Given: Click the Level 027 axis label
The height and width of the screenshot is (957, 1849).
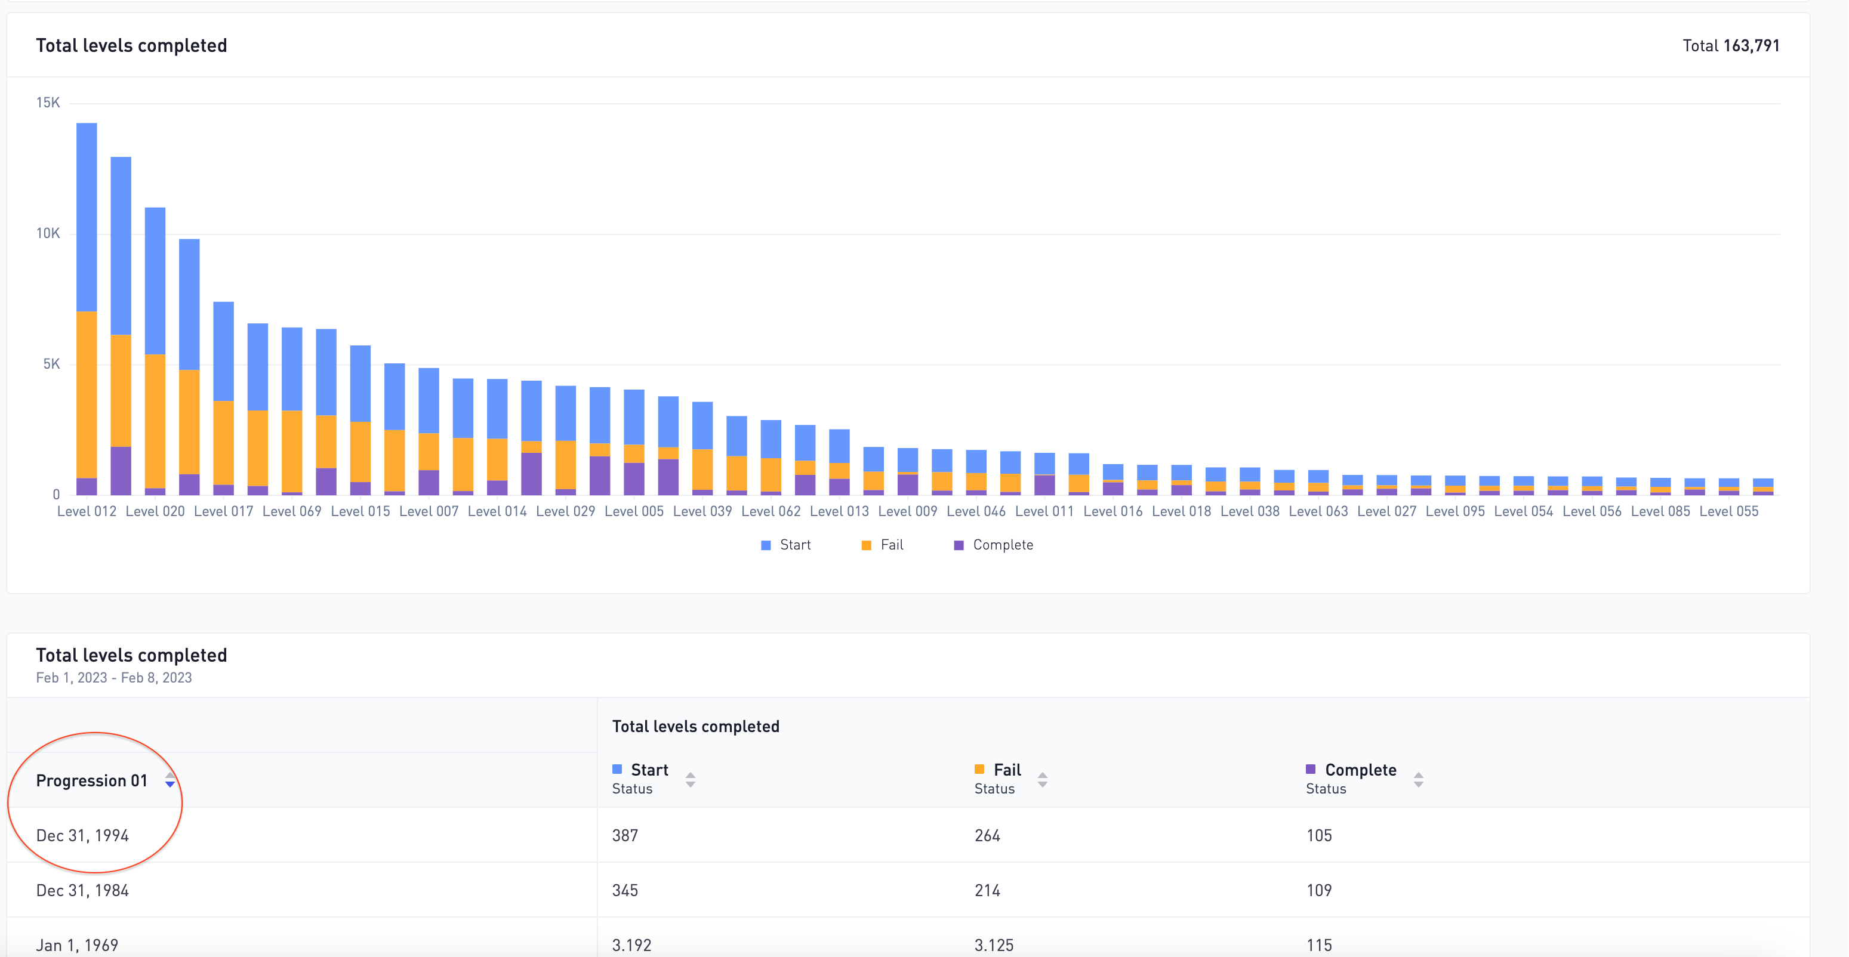Looking at the screenshot, I should [x=1387, y=511].
